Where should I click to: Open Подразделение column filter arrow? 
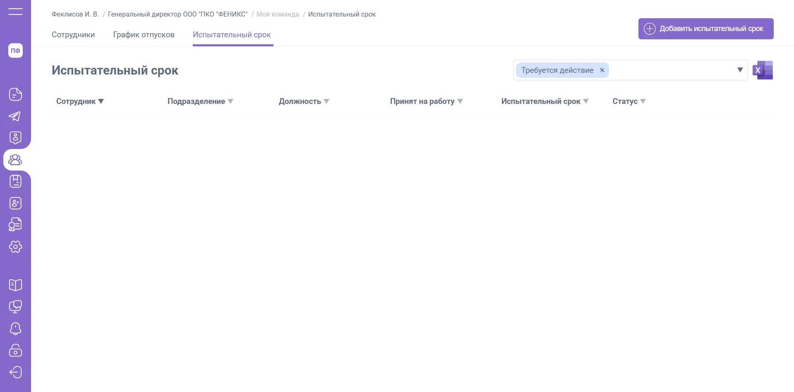230,101
